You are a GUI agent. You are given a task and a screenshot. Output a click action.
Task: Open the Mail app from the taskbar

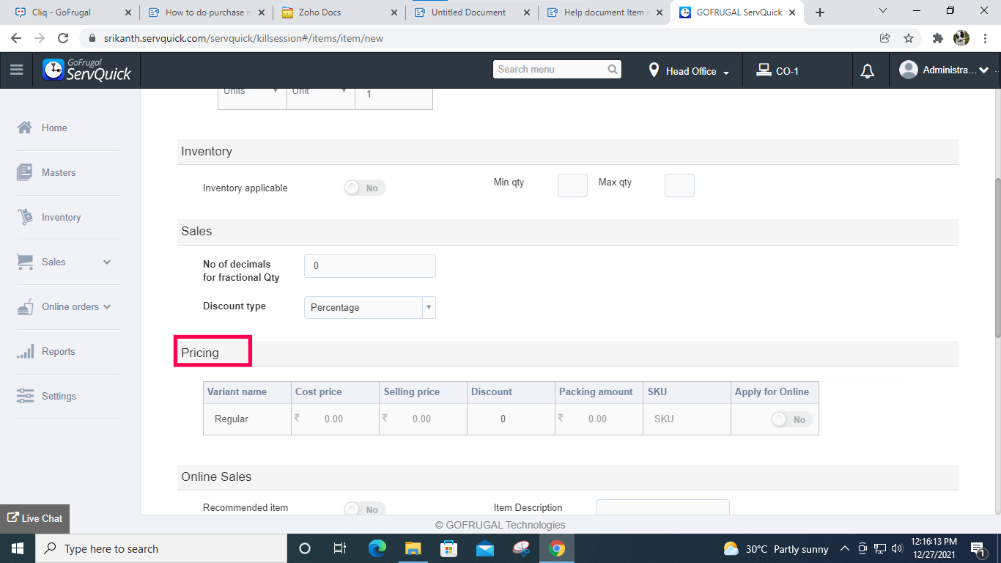click(485, 548)
